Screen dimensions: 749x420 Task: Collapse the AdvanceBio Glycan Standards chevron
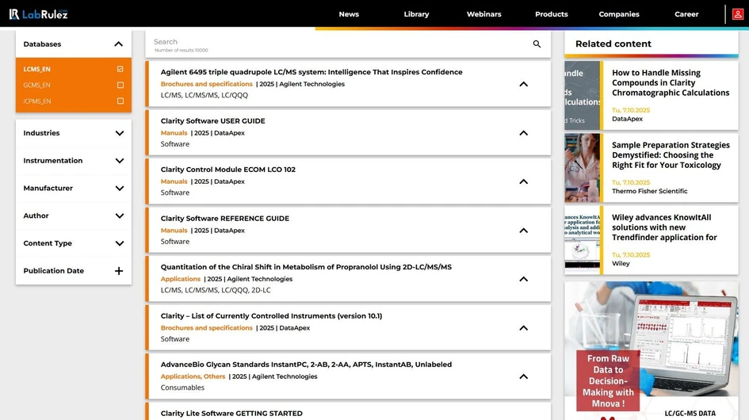(523, 376)
